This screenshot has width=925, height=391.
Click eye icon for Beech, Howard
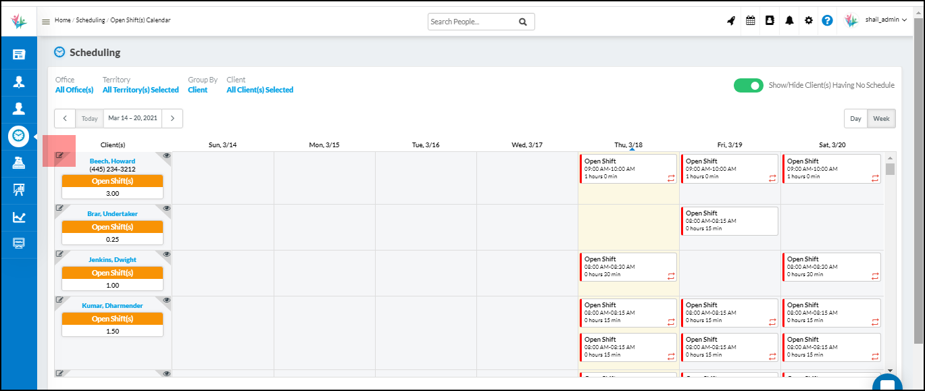pyautogui.click(x=167, y=156)
